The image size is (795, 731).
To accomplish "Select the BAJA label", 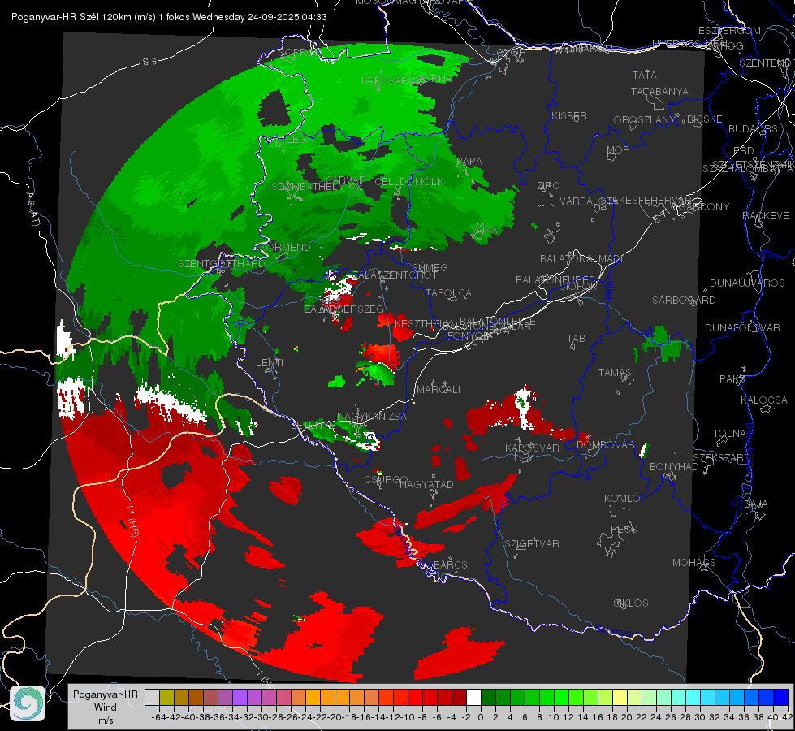I will coord(756,504).
